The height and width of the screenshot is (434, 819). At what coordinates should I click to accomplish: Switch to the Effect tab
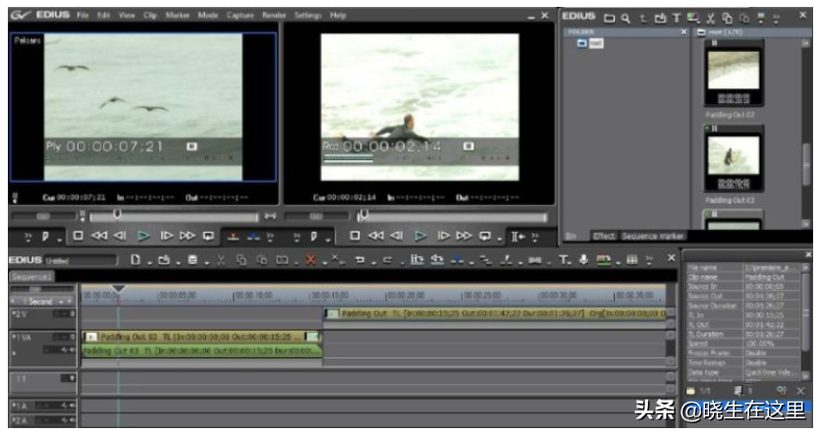coord(604,236)
